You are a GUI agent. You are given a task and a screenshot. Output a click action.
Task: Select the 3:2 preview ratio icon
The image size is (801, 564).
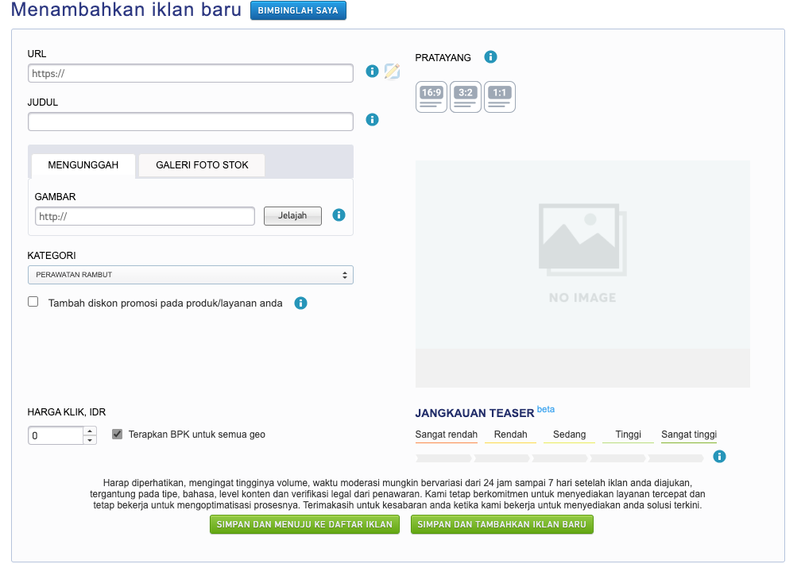point(466,97)
